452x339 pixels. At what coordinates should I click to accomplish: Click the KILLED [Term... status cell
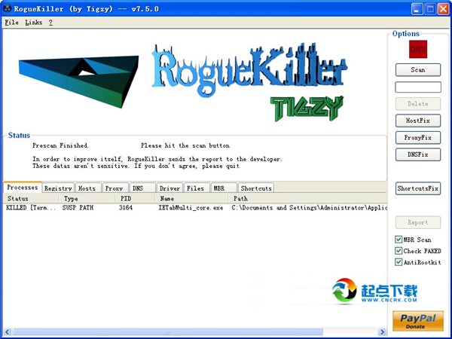click(31, 208)
